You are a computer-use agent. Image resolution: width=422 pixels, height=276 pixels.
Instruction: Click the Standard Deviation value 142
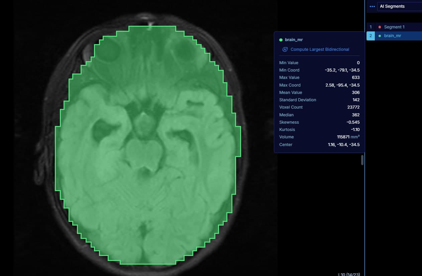pos(356,100)
